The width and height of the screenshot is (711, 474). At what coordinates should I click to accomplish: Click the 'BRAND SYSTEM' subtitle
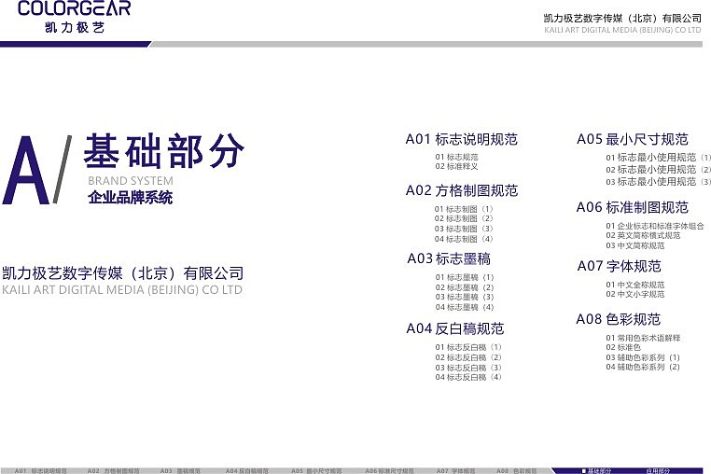pos(131,180)
